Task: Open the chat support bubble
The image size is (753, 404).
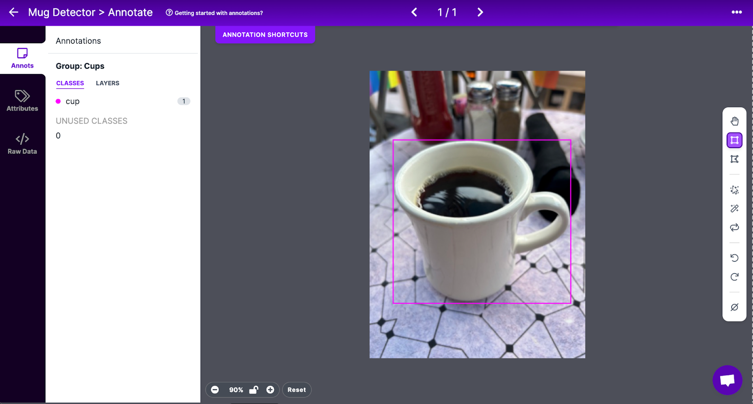Action: (727, 380)
